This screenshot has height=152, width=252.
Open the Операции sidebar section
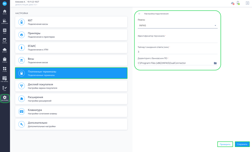point(5,21)
